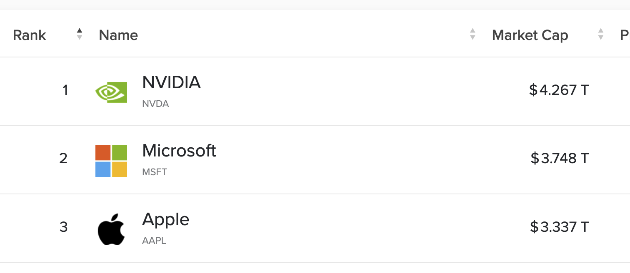Click the NVIDIA logo icon

coord(111,92)
